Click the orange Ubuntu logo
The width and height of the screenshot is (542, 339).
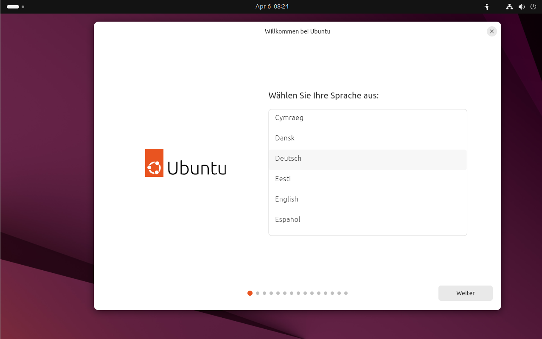click(x=154, y=163)
